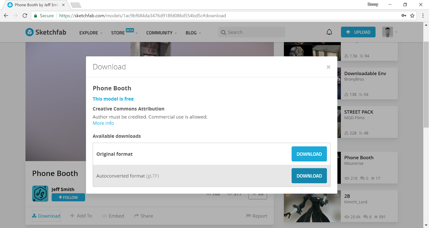Open Chrome's three-dot menu
The height and width of the screenshot is (228, 429).
423,16
